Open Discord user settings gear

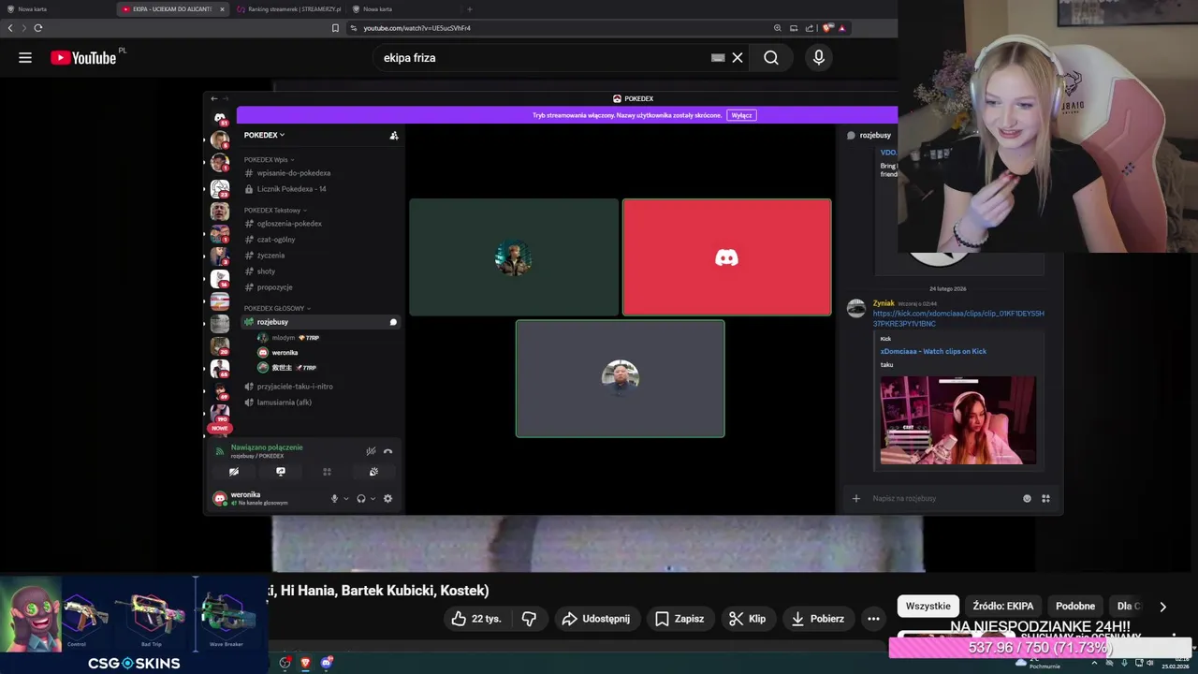click(x=387, y=499)
